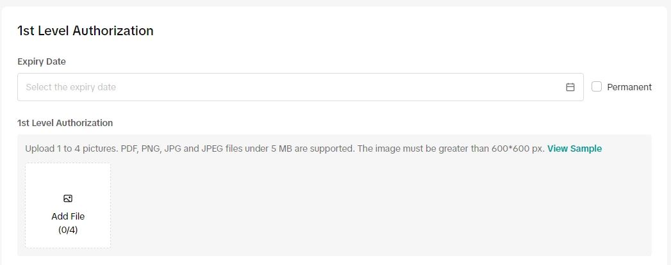The width and height of the screenshot is (671, 265).
Task: Click the bold '1st Level Authorization' upload label
Action: tap(65, 123)
